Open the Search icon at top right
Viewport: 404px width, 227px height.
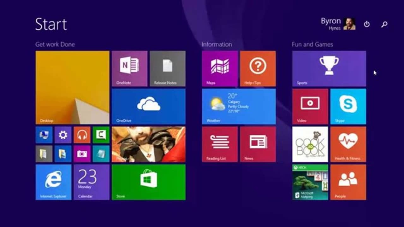[x=384, y=24]
